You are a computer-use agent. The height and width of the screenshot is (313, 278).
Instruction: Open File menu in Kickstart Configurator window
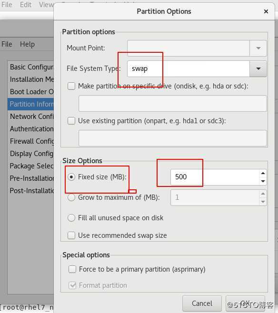(7, 44)
